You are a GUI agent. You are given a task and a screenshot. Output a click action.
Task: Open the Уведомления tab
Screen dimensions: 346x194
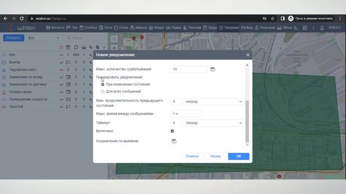tap(229, 27)
